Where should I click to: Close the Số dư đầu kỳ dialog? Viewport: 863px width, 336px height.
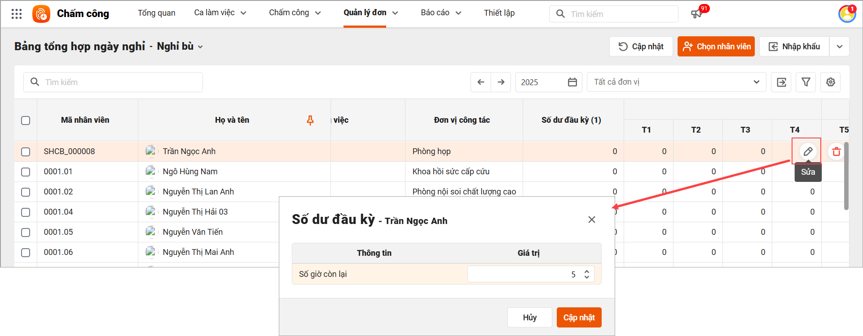592,220
